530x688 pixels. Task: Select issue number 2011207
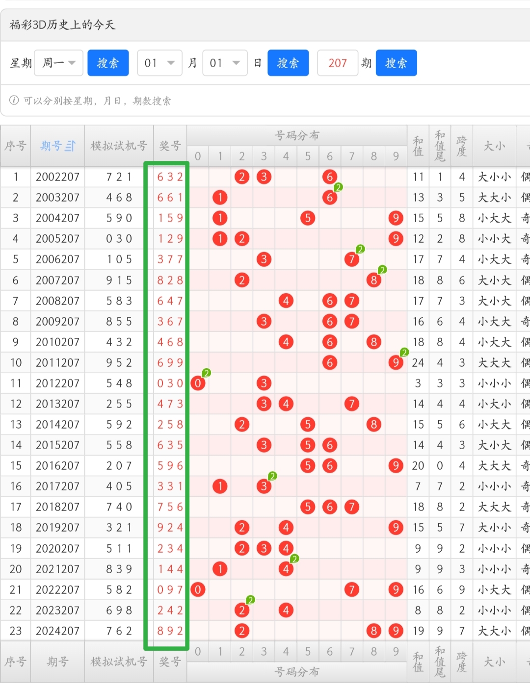point(57,363)
